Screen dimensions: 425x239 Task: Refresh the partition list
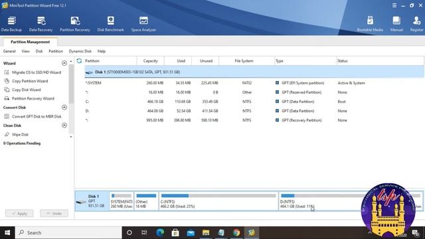click(79, 61)
